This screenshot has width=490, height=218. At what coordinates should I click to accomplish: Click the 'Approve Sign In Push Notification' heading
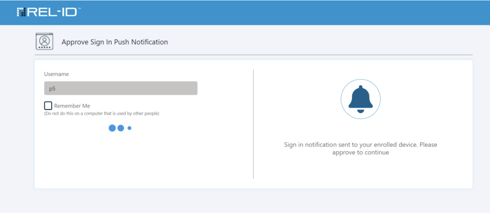pyautogui.click(x=115, y=42)
